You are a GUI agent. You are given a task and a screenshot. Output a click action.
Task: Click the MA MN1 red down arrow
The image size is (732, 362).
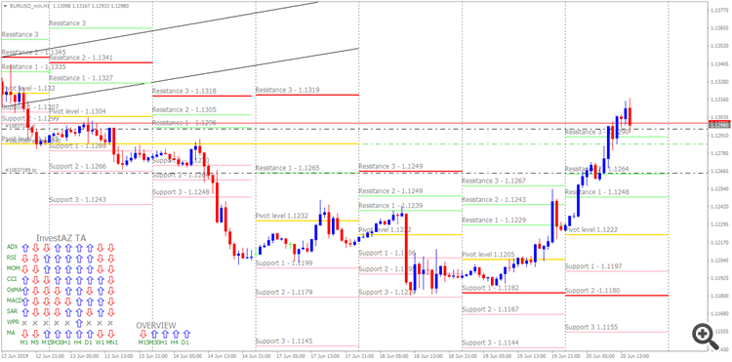110,334
